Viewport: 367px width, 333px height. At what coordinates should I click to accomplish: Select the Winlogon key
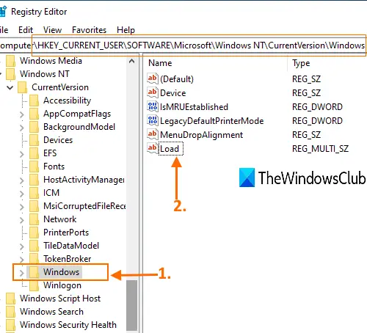coord(62,285)
